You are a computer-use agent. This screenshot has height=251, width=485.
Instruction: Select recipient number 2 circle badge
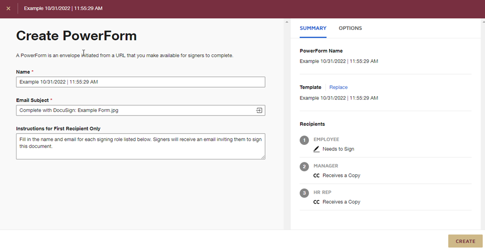304,167
